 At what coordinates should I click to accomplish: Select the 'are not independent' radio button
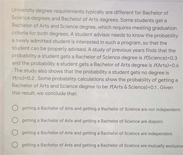pos(15,108)
